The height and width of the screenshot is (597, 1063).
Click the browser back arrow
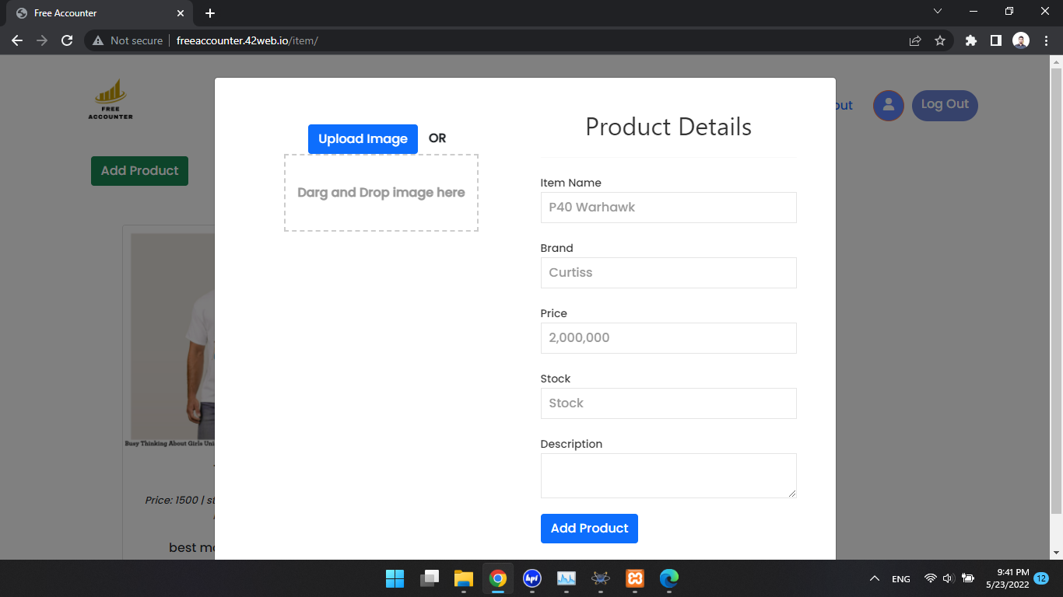[x=17, y=40]
